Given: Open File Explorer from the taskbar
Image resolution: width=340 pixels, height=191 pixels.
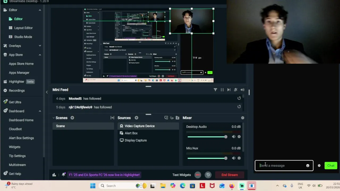Looking at the screenshot, I should tap(163, 186).
